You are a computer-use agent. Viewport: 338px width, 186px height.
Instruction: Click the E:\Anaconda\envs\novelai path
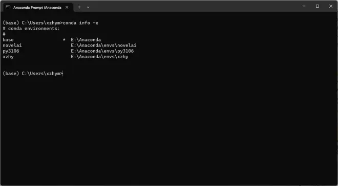pos(103,45)
